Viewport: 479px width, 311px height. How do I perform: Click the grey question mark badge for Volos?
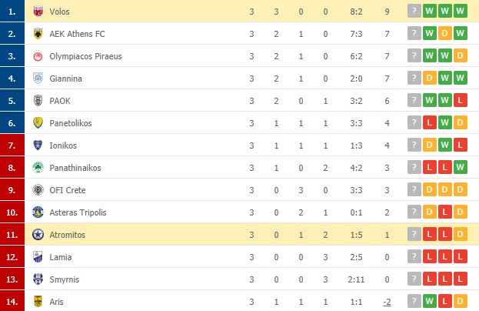point(416,12)
